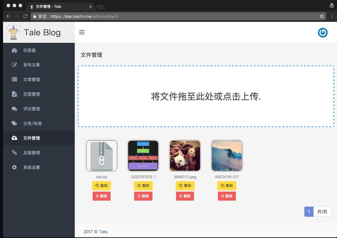This screenshot has width=337, height=238.
Task: Copy link for tale.zip with 复制
Action: (x=102, y=185)
